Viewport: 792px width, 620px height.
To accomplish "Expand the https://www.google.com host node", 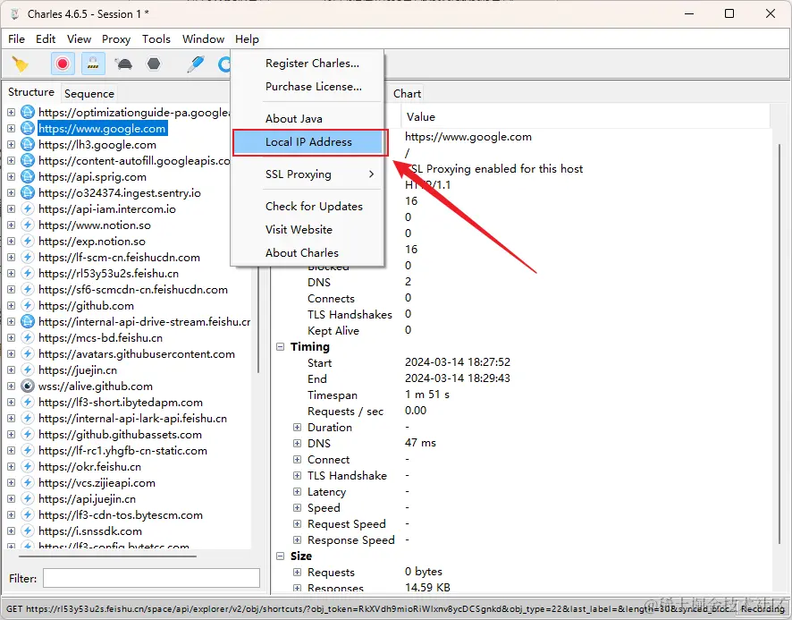I will (11, 129).
